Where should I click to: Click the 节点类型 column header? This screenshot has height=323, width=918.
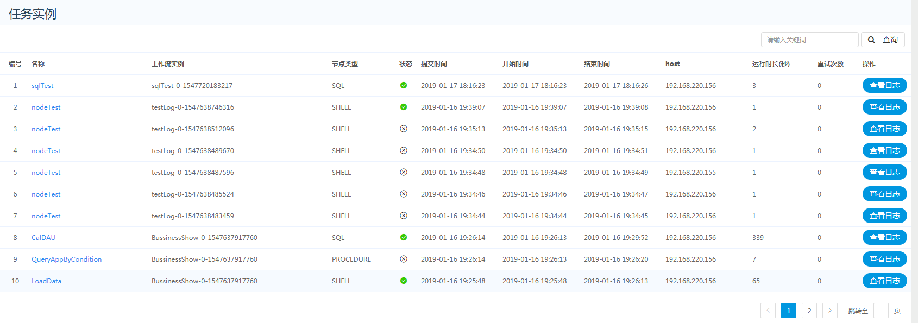tap(345, 64)
